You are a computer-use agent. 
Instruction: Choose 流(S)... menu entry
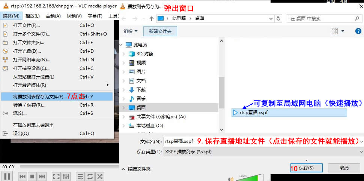click(x=57, y=113)
